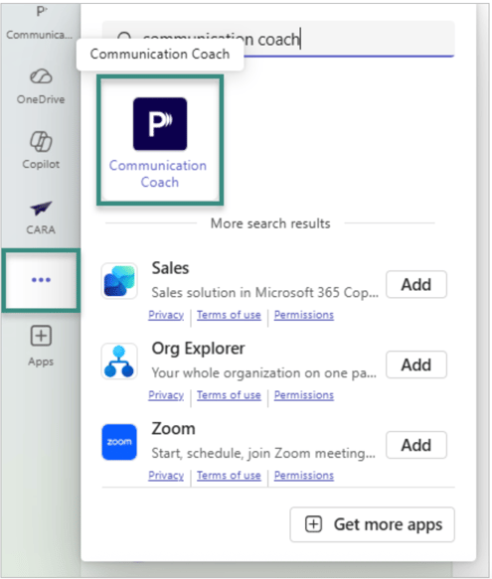Screen dimensions: 492x579
Task: Open pinned Communication Coach at sidebar top
Action: click(x=40, y=22)
